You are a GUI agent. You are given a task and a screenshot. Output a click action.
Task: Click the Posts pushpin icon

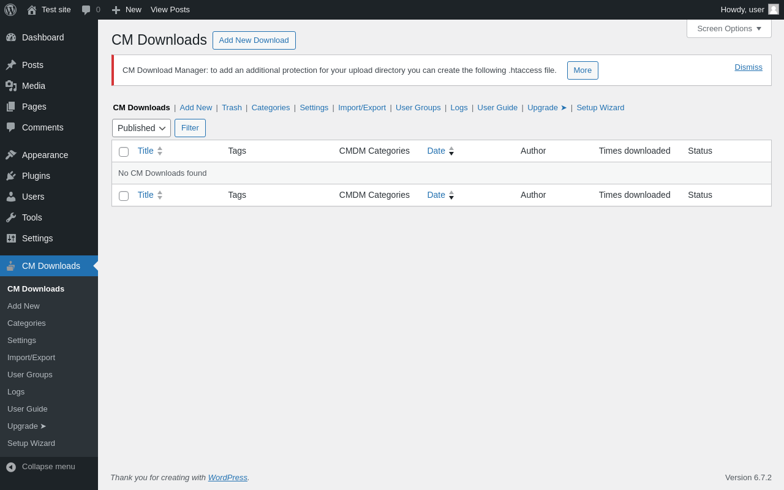(11, 65)
